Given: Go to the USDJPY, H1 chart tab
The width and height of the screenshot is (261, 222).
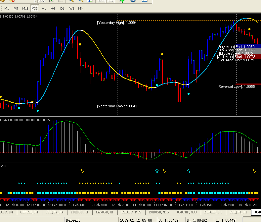Looking at the screenshot, I should pyautogui.click(x=238, y=212).
